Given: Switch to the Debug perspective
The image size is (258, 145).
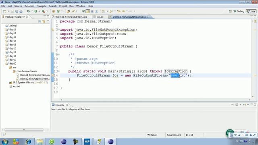Looking at the screenshot, I should (x=239, y=11).
